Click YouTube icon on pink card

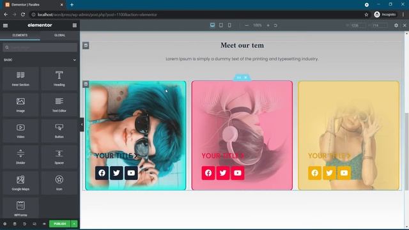click(x=238, y=173)
